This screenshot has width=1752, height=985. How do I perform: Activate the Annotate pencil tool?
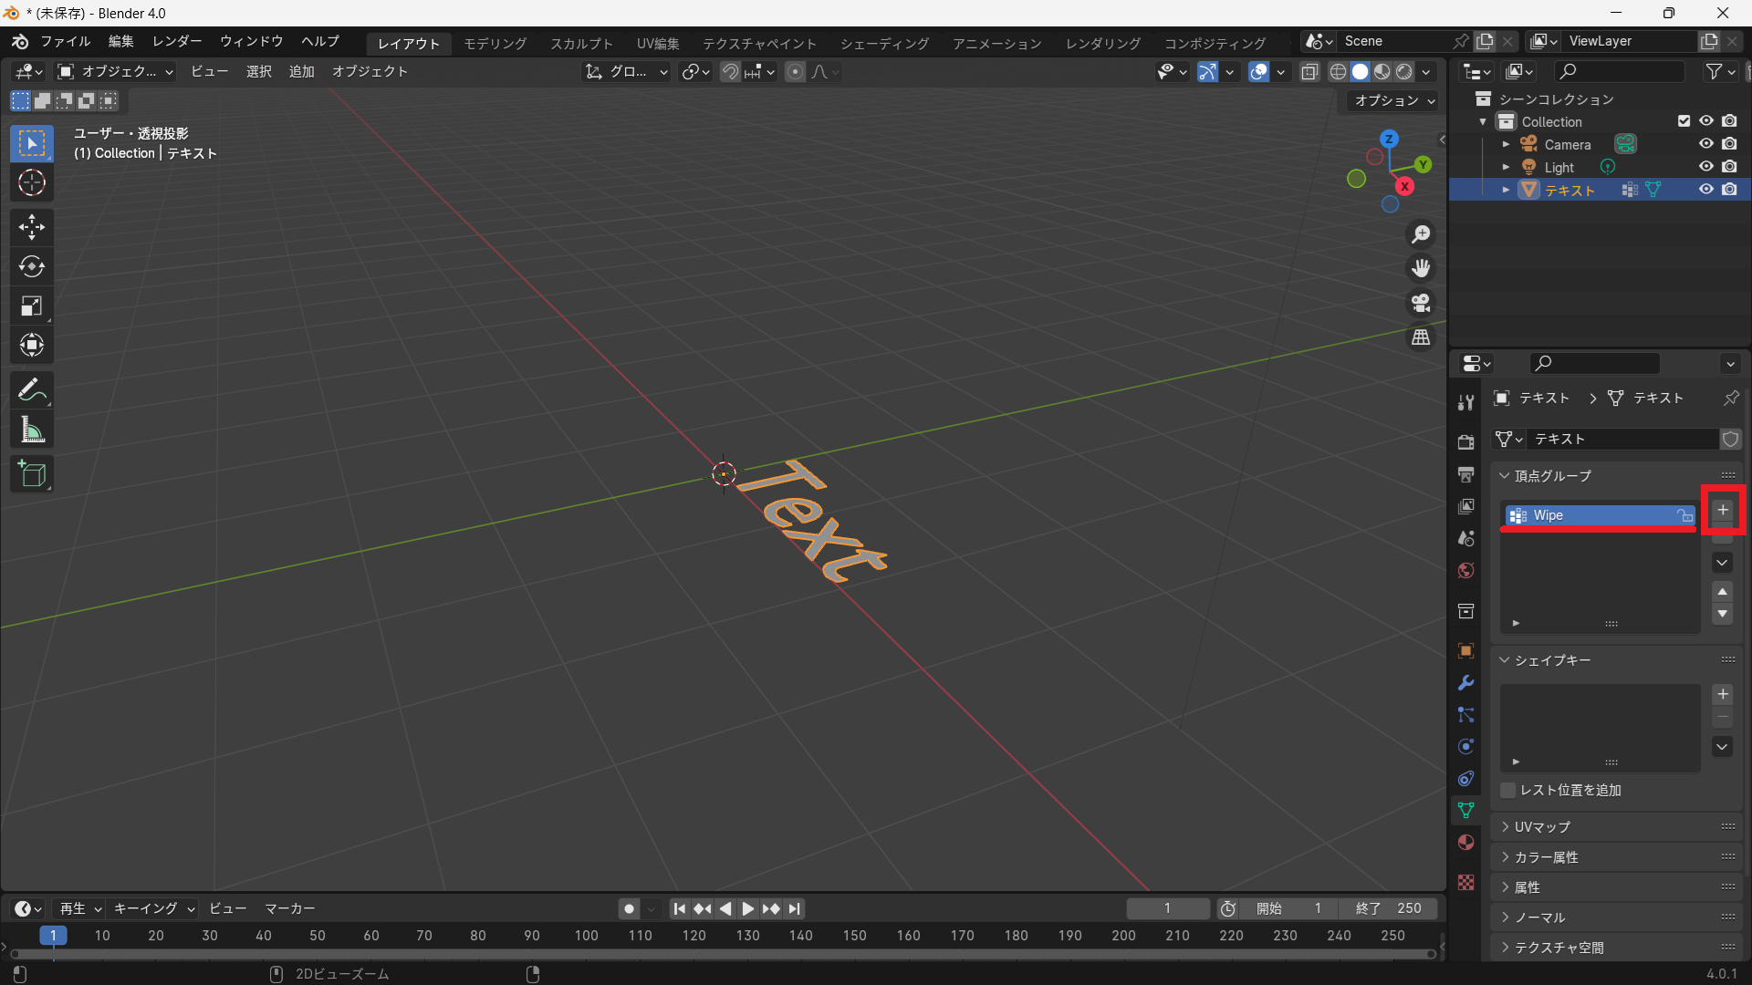pos(32,390)
